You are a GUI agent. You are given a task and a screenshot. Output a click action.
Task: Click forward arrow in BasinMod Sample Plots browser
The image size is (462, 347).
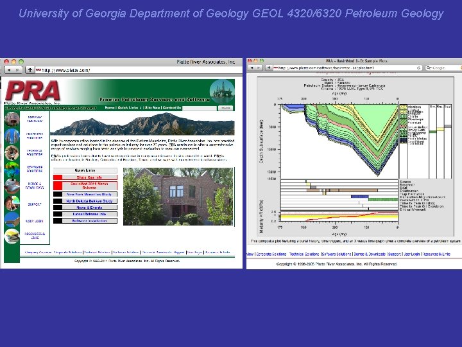pos(259,68)
